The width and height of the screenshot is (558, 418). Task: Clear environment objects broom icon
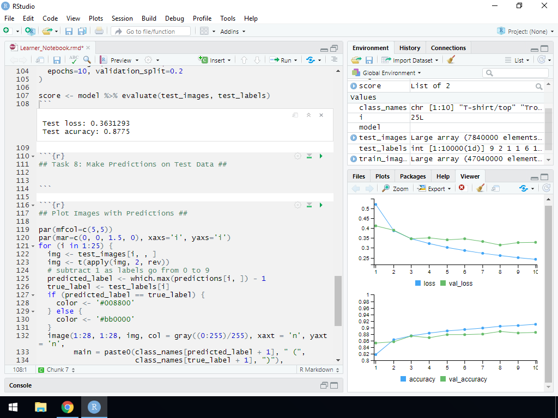[x=451, y=60]
